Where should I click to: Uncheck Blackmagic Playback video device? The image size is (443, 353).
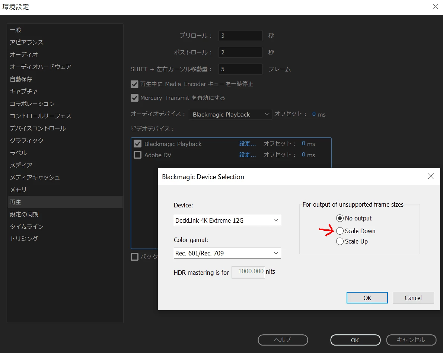coord(138,144)
